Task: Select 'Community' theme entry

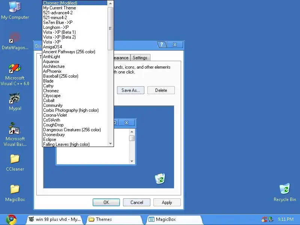Action: [x=75, y=105]
